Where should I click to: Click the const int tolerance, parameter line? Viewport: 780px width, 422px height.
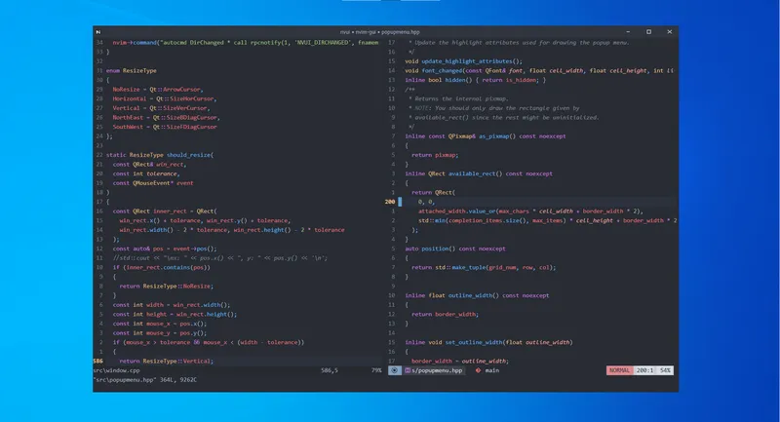pos(146,174)
